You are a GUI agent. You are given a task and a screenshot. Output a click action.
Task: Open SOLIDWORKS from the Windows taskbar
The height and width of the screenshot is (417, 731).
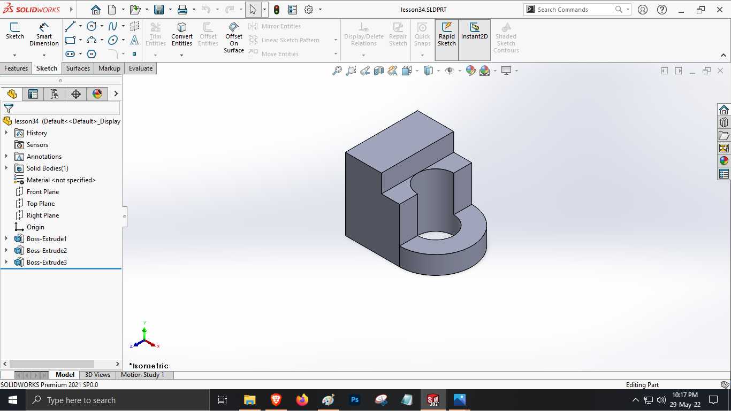[x=433, y=400]
